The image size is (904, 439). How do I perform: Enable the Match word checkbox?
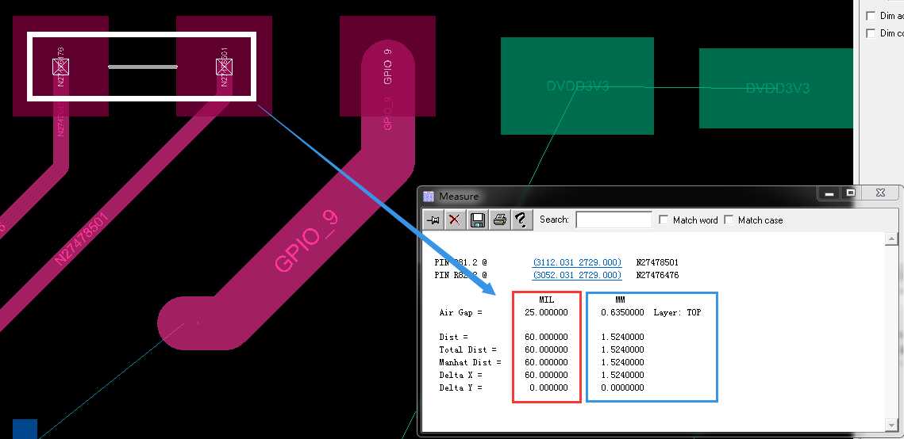point(663,219)
